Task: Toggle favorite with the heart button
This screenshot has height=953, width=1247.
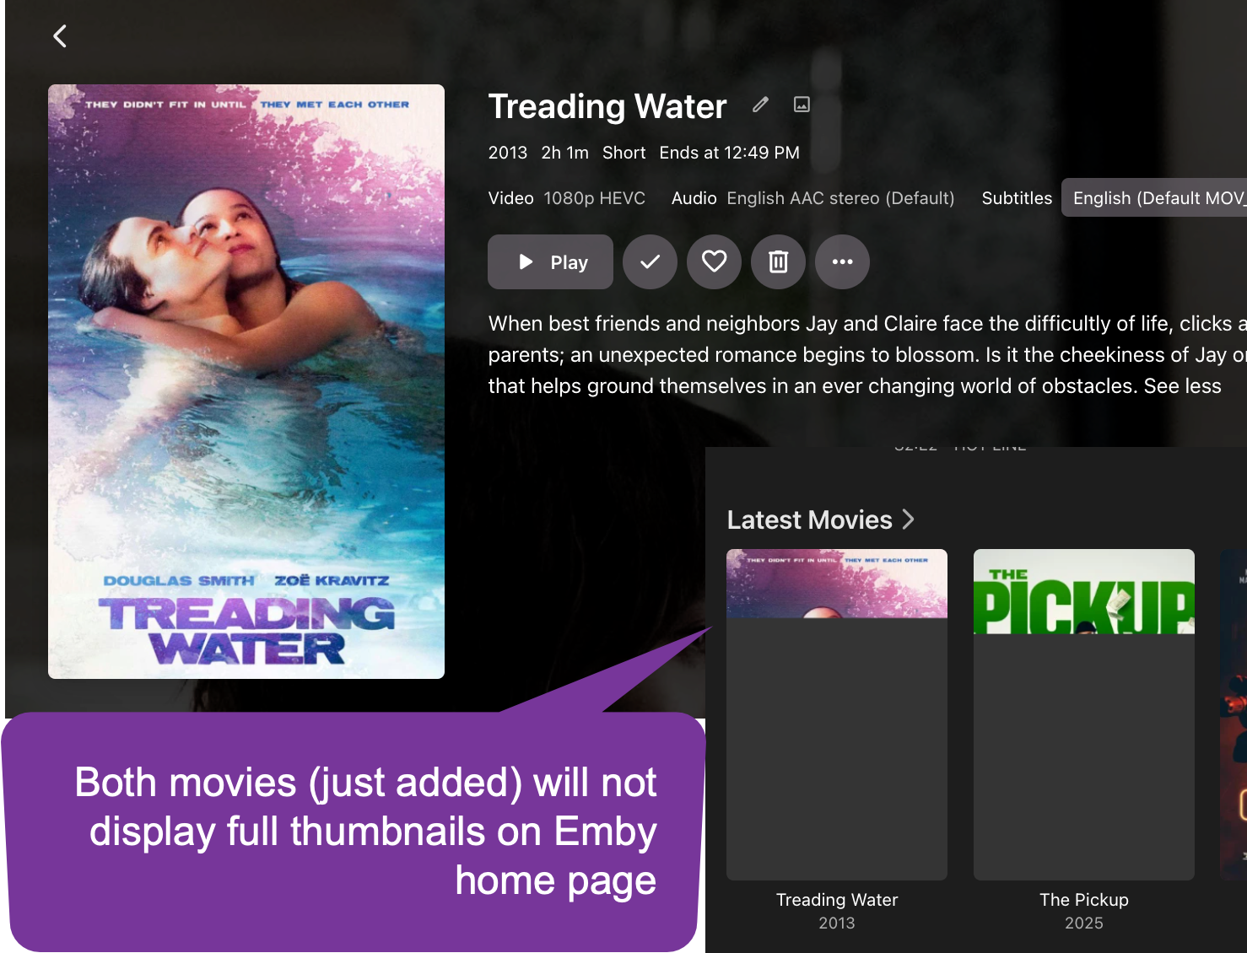Action: point(714,262)
